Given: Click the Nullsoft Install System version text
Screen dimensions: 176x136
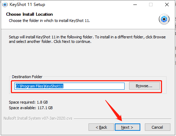Looking at the screenshot, I should (38, 118).
